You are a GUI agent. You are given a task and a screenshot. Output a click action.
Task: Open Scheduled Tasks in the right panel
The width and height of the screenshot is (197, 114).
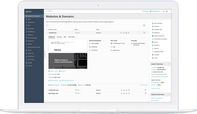[x=157, y=29]
